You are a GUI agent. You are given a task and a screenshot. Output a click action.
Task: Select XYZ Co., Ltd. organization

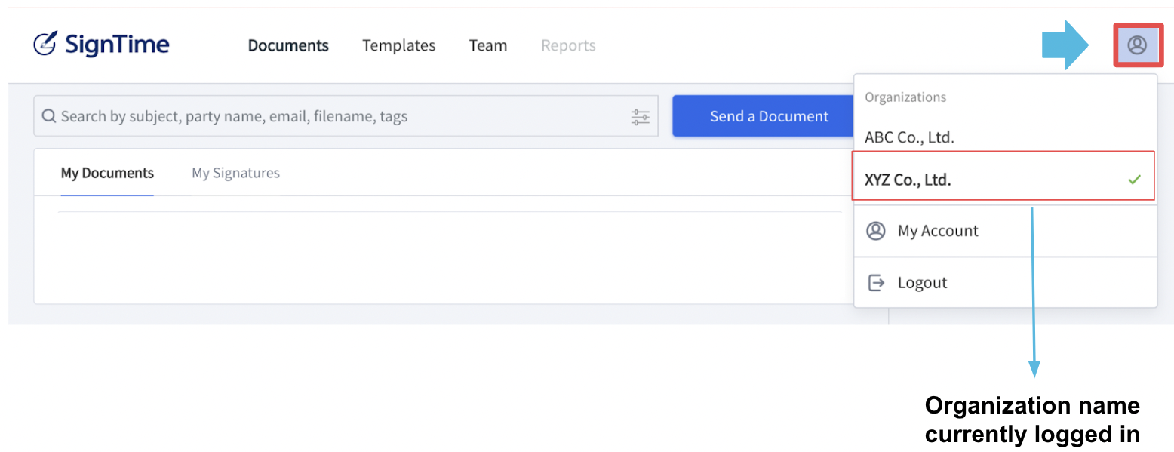[1003, 176]
